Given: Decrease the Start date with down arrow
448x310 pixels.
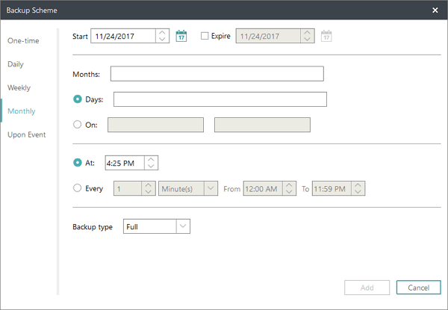Looking at the screenshot, I should pos(162,39).
